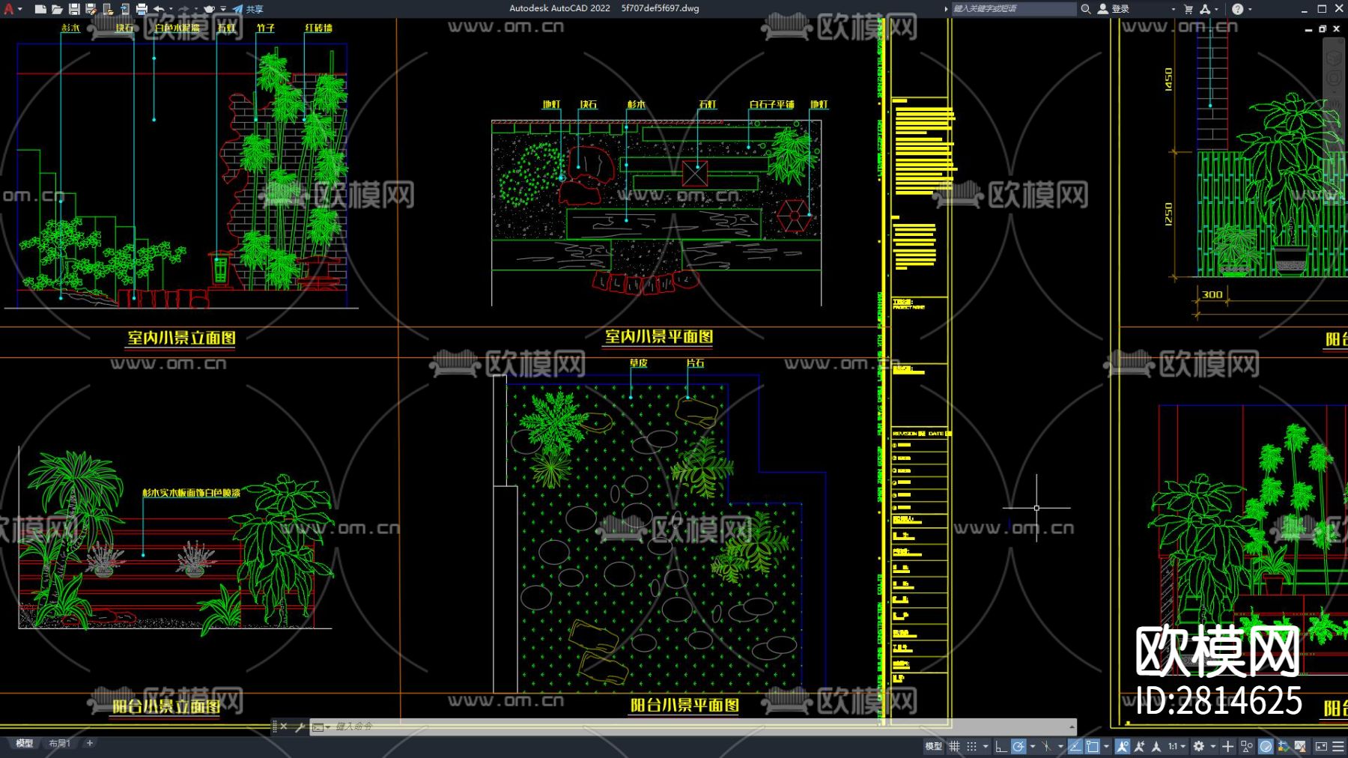Click the 模型 space status button
This screenshot has width=1348, height=758.
(x=933, y=746)
